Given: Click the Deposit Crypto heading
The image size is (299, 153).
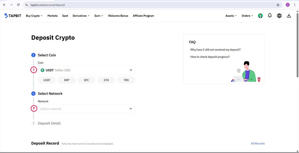Looking at the screenshot, I should pos(53,38).
